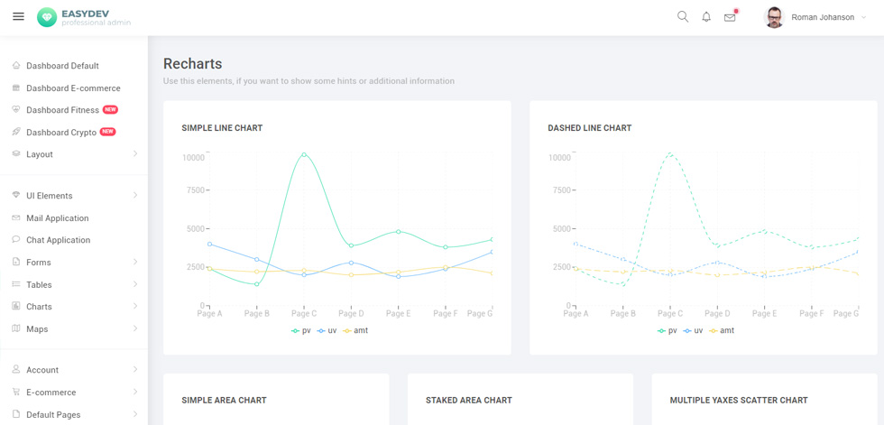The image size is (884, 425).
Task: Click the Default Pages file icon
Action: (16, 414)
